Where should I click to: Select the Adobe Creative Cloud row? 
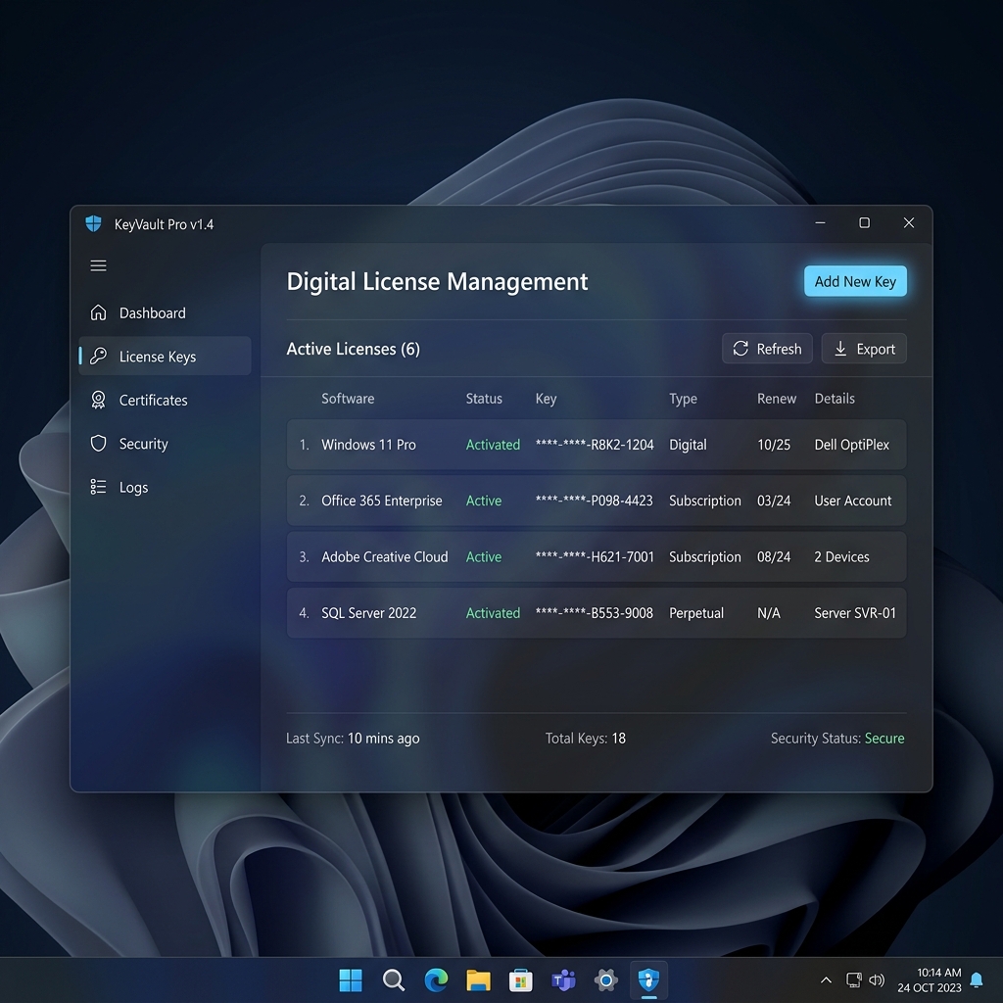[597, 557]
